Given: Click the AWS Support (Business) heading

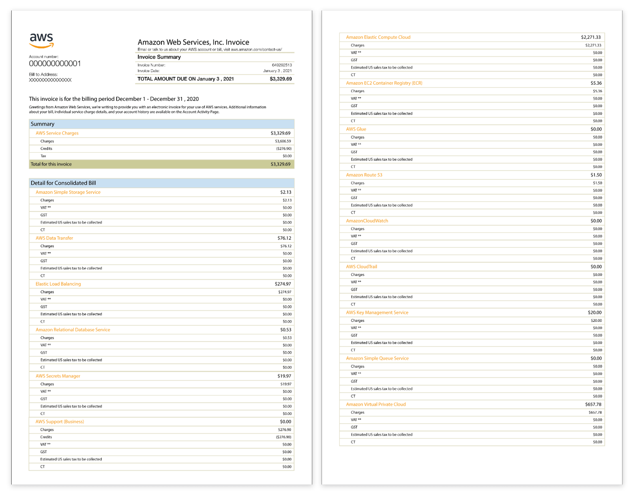Looking at the screenshot, I should pyautogui.click(x=60, y=422).
